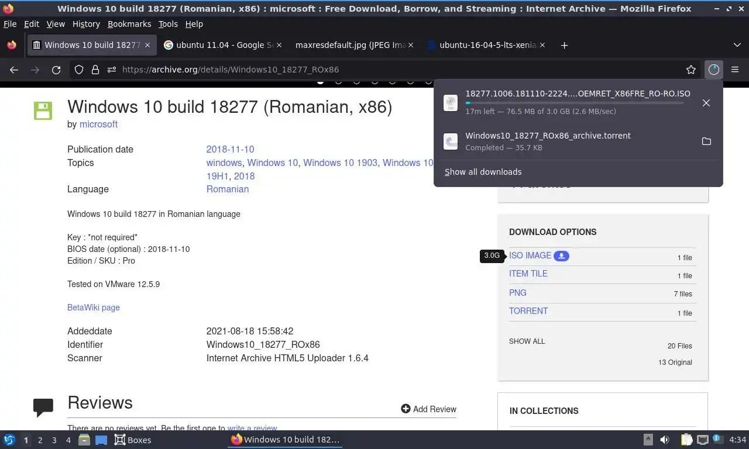The height and width of the screenshot is (449, 749).
Task: Close the ubuntu 11.04 Google tab
Action: 279,45
